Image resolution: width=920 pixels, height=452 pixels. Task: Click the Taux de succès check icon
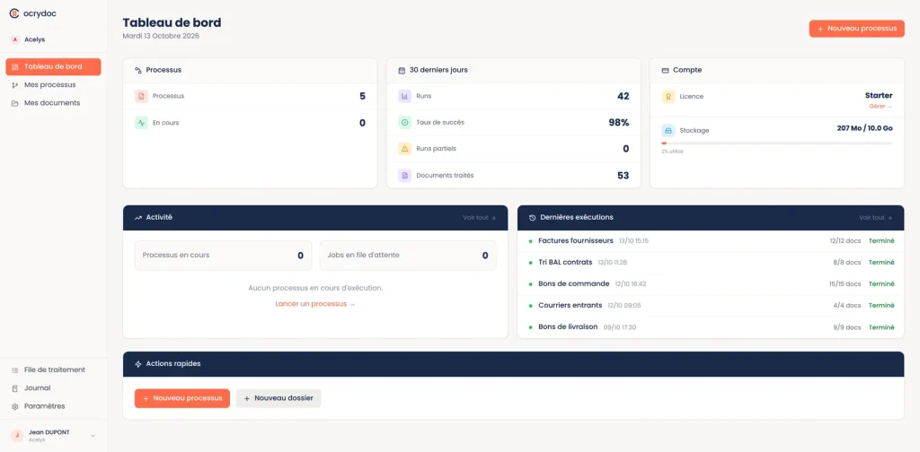click(x=404, y=122)
